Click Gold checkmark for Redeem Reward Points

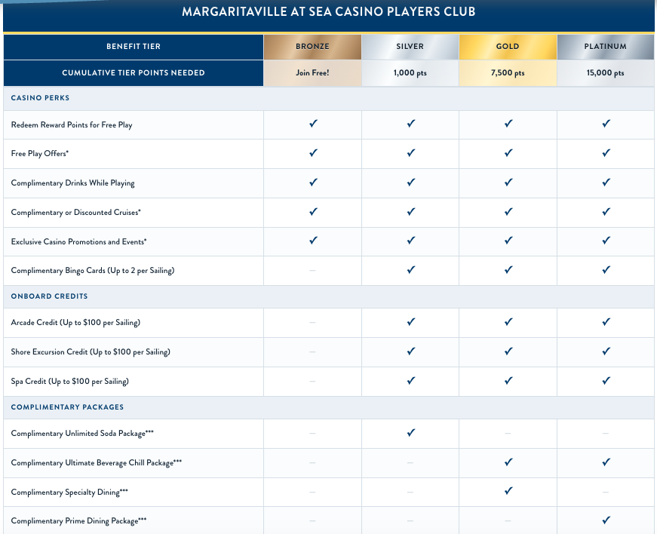pyautogui.click(x=508, y=124)
